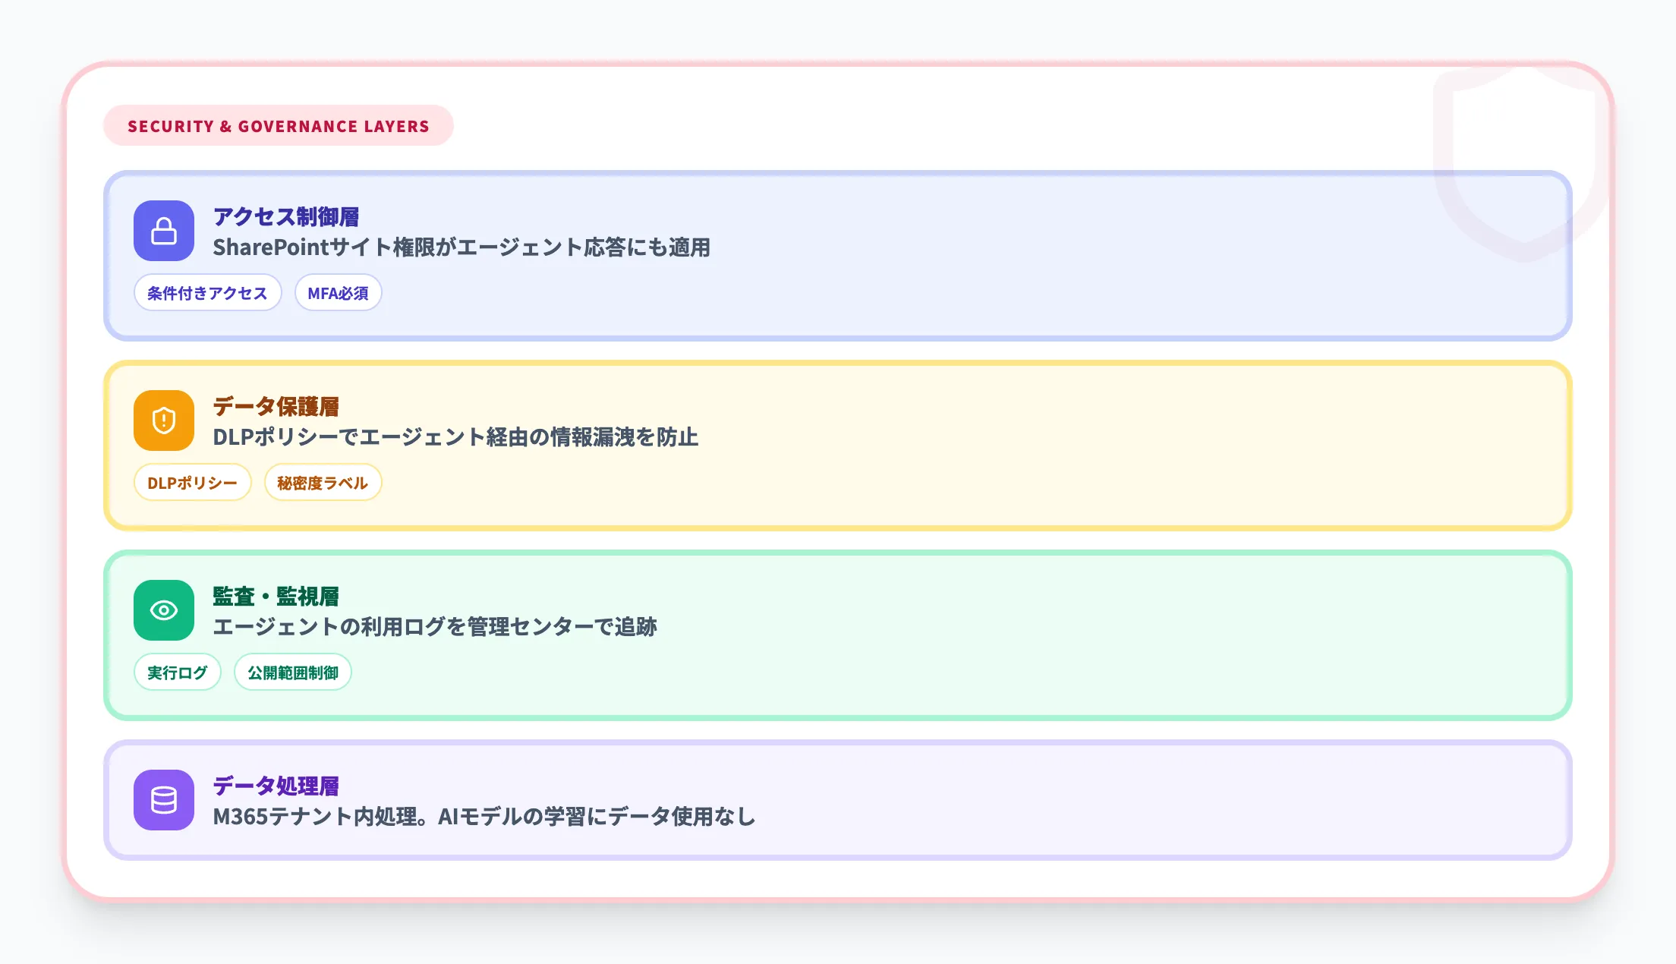The height and width of the screenshot is (964, 1676).
Task: Select the 実行ログ tag
Action: coord(177,673)
